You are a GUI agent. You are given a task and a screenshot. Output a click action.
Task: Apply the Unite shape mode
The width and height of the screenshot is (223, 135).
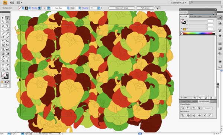[182, 108]
